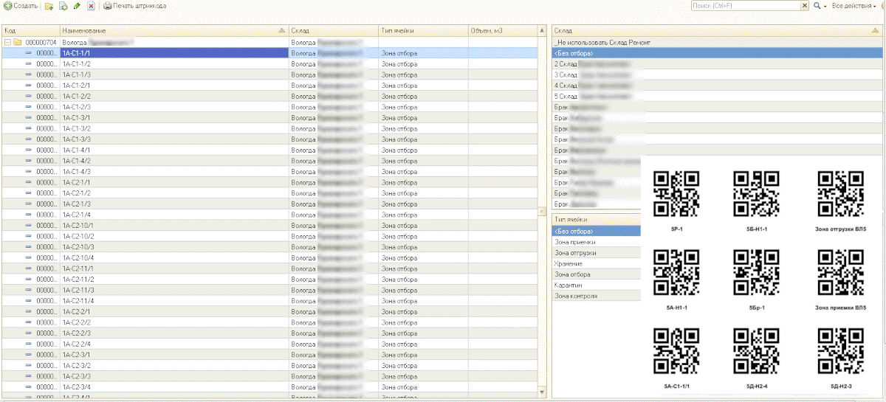Click the QR code labeled 5Бр-1
Image resolution: width=886 pixels, height=402 pixels.
pos(756,272)
